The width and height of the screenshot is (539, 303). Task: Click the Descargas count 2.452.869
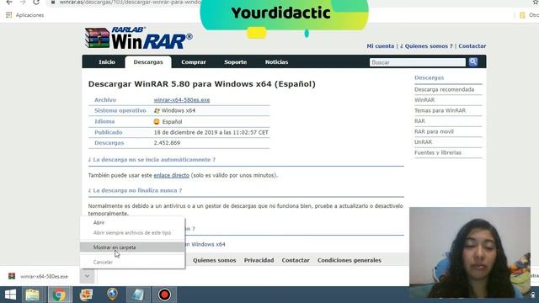point(167,143)
